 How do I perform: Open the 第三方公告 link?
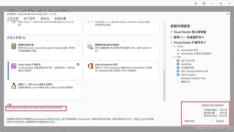[x=141, y=119]
